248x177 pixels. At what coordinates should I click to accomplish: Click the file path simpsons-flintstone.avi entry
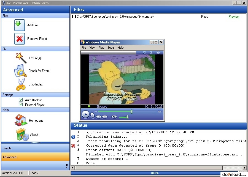tap(115, 17)
